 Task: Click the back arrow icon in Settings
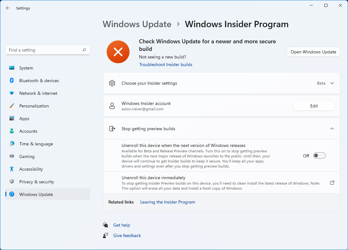8,8
